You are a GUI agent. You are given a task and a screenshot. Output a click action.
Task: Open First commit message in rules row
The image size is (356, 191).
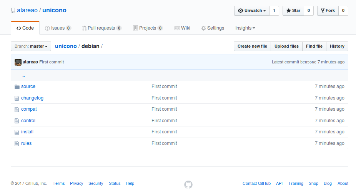164,143
